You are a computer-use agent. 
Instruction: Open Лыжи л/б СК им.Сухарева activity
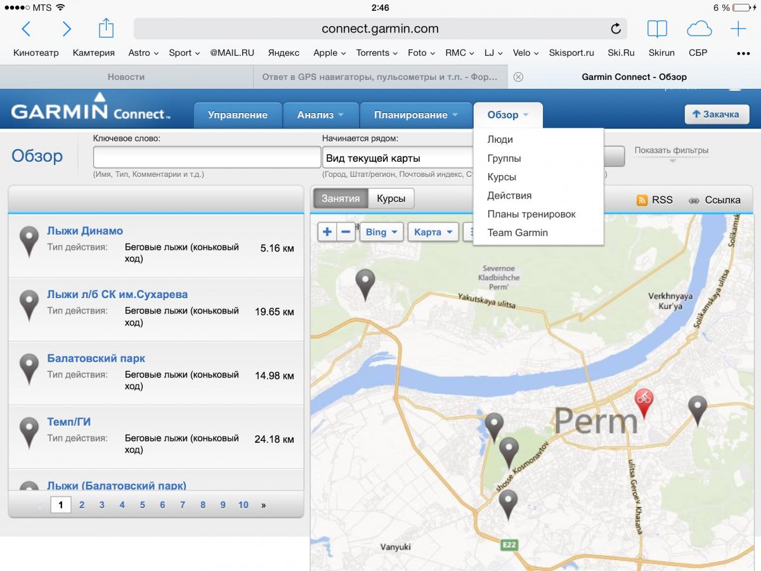tap(117, 294)
